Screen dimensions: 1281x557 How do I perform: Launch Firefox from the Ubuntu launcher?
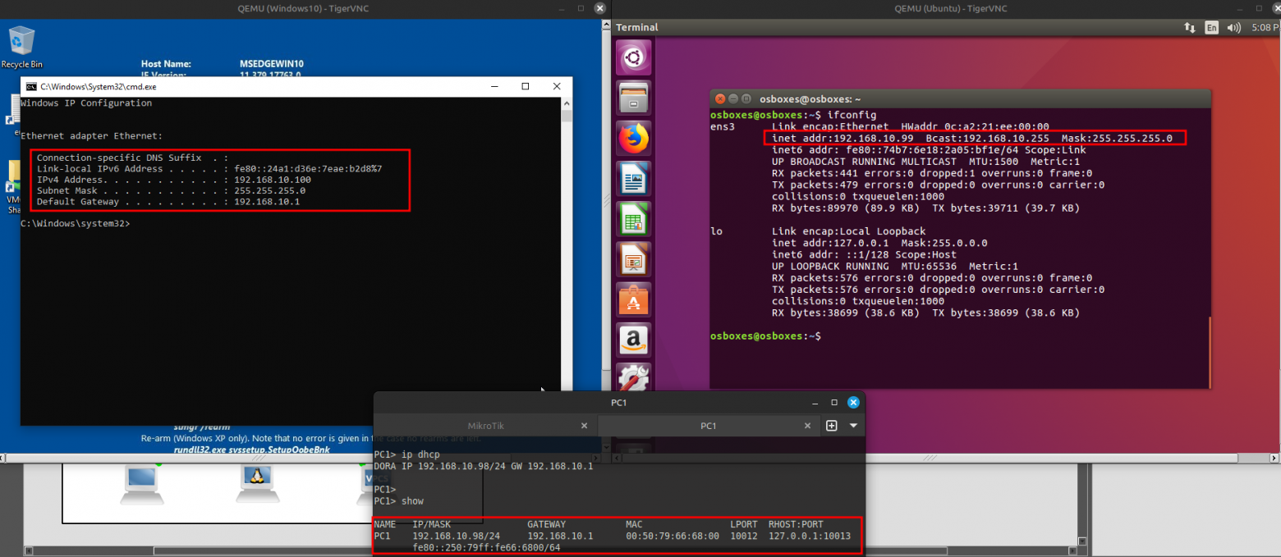[633, 138]
